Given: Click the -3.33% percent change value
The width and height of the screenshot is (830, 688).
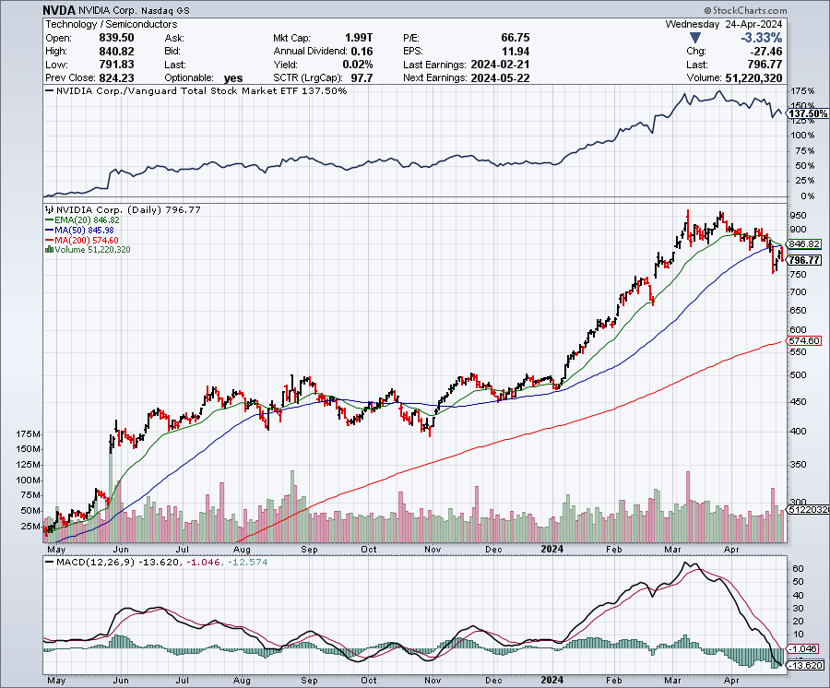Looking at the screenshot, I should coord(761,38).
